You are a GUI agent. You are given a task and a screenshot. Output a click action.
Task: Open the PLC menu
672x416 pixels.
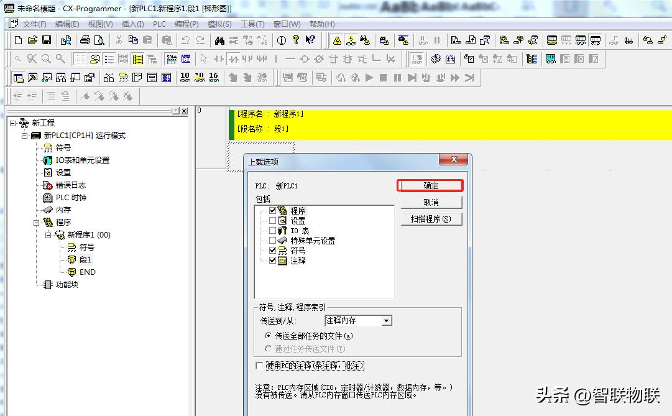[x=159, y=24]
